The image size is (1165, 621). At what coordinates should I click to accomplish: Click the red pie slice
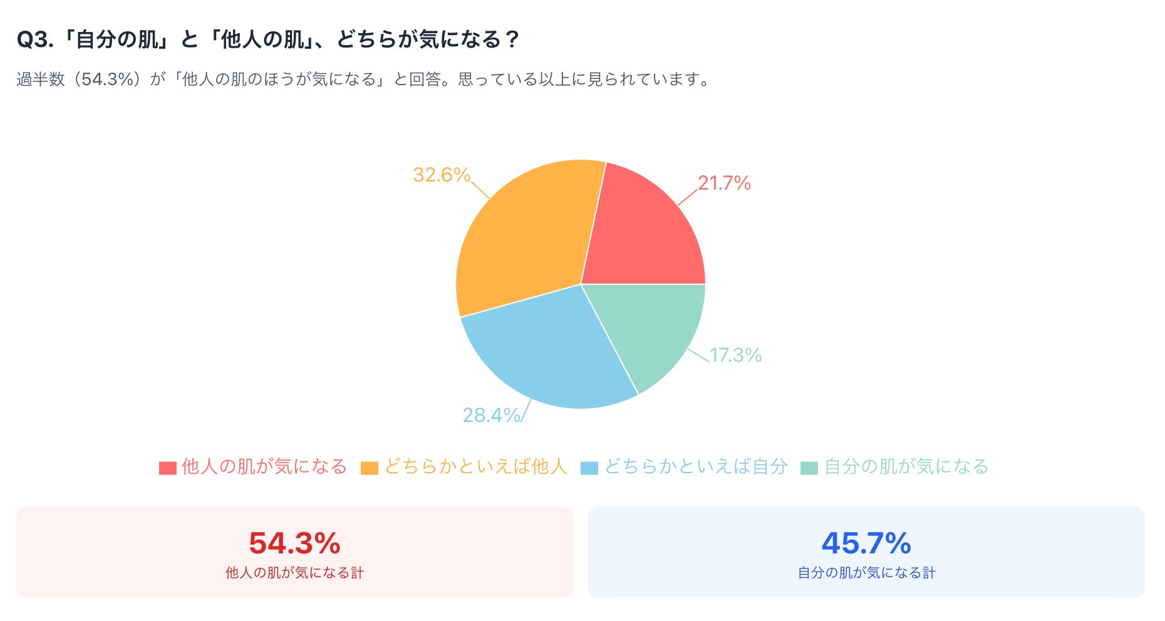click(x=645, y=232)
